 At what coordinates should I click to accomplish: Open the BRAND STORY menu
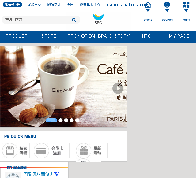tap(114, 36)
